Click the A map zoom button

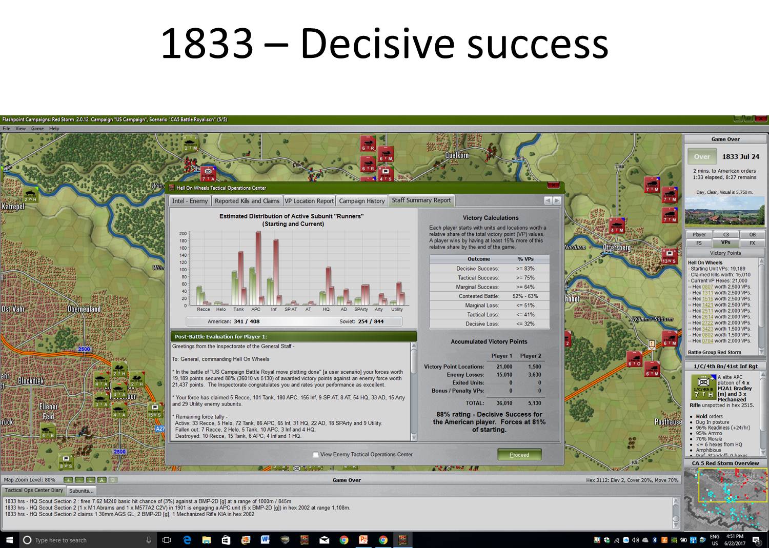click(x=102, y=480)
